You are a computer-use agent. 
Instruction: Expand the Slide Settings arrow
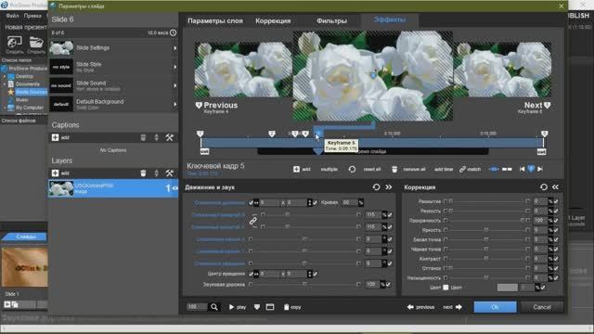coord(175,48)
